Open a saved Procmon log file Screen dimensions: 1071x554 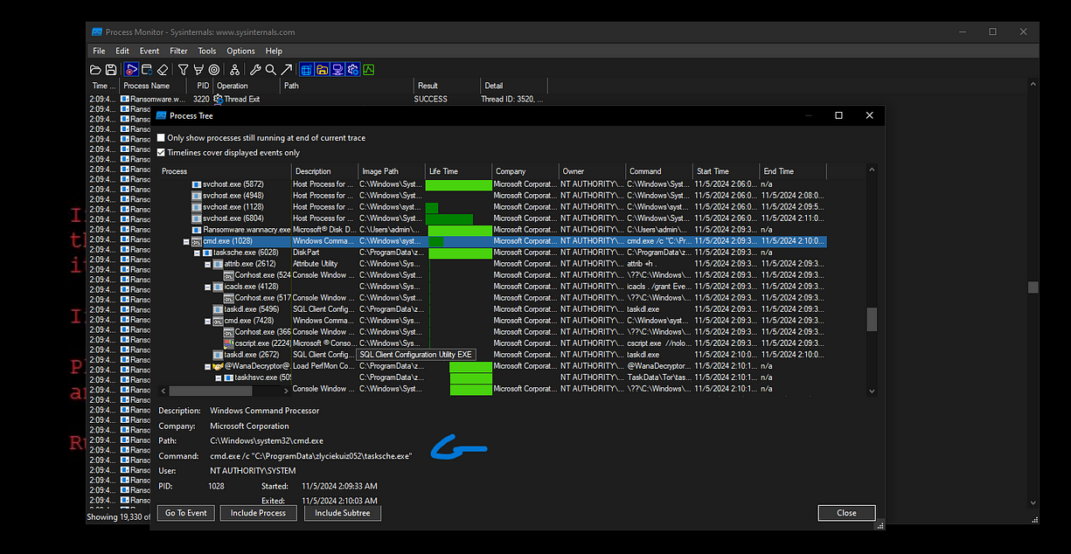click(x=97, y=69)
